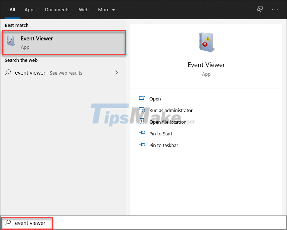Switch to the Web search tab

coord(84,10)
